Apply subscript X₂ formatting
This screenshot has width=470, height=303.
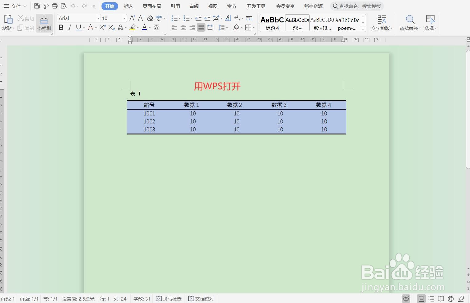pos(112,28)
